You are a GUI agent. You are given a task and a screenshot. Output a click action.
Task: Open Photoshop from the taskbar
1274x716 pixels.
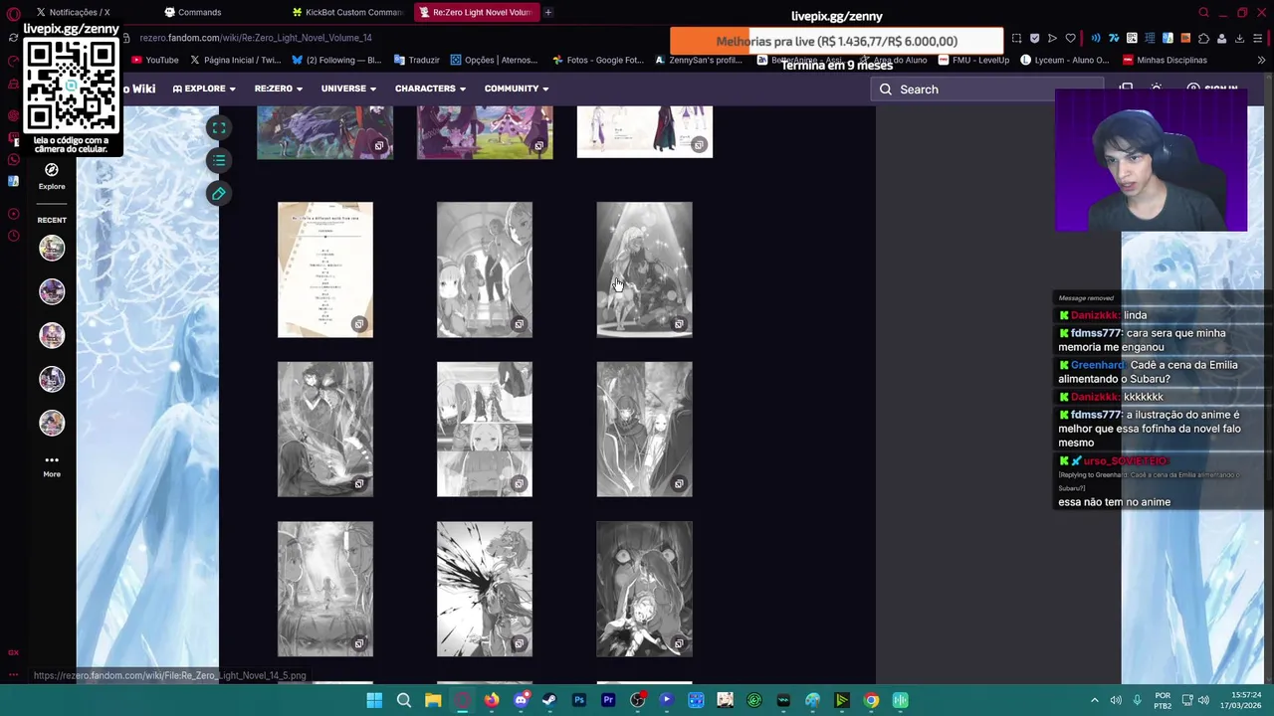coord(579,700)
